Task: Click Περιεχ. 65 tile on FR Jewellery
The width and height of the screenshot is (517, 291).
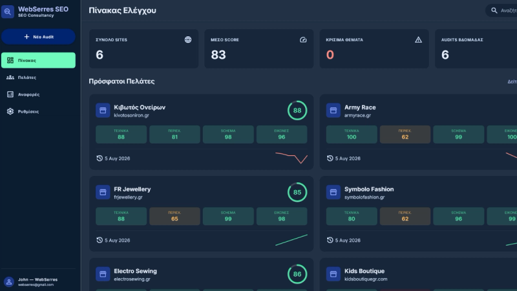Action: click(174, 216)
